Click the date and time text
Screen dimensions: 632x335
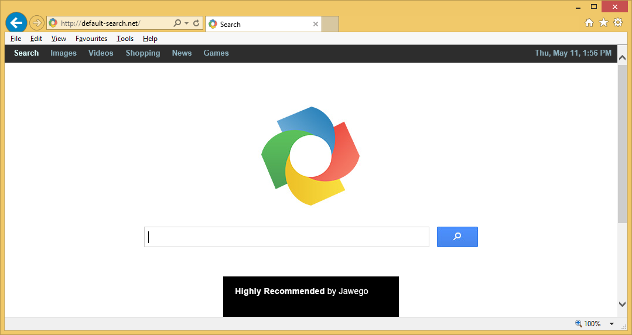(573, 53)
